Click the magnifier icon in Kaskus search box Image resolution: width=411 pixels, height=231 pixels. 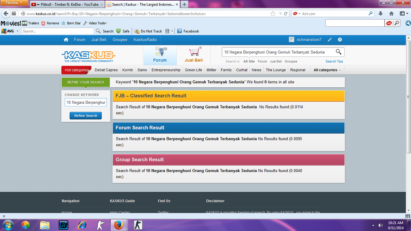tap(338, 52)
